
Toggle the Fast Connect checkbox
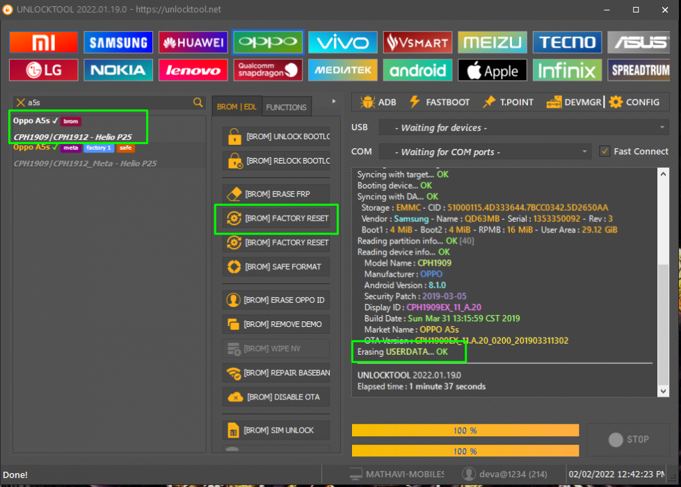(604, 151)
